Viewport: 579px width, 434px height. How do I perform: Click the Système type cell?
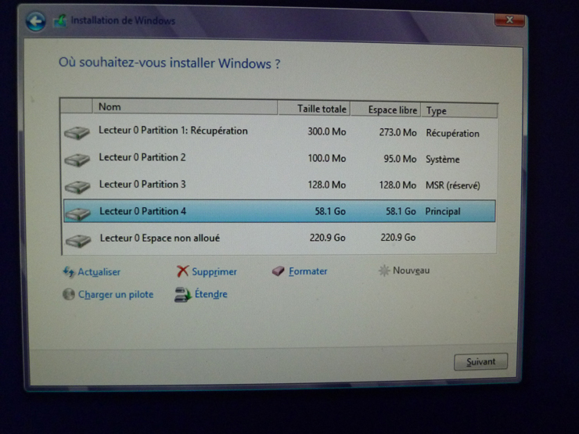tap(442, 160)
